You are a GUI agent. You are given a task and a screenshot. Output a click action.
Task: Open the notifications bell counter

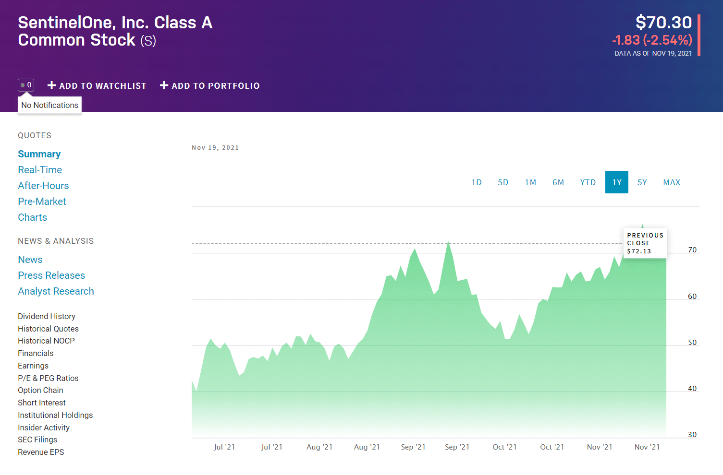tap(26, 85)
